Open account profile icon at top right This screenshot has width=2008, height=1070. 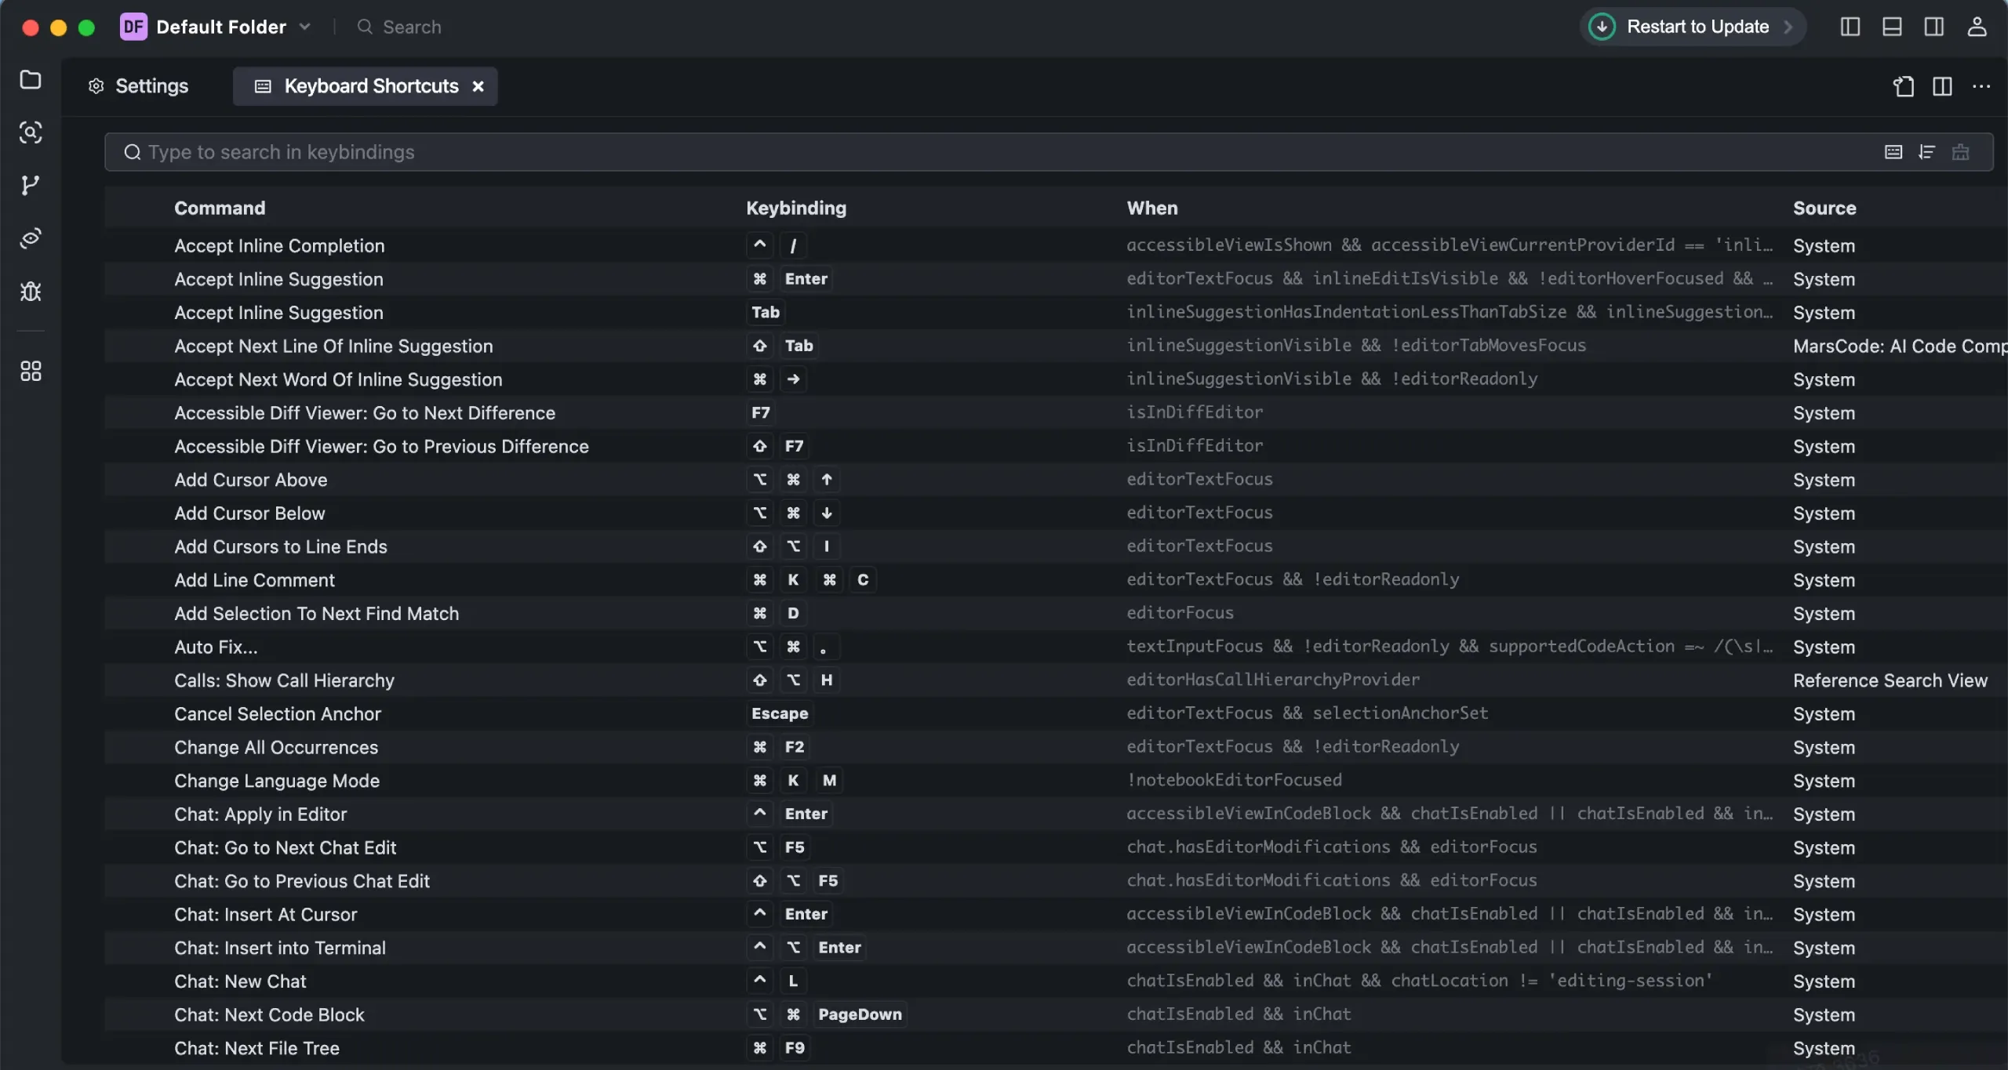1977,27
